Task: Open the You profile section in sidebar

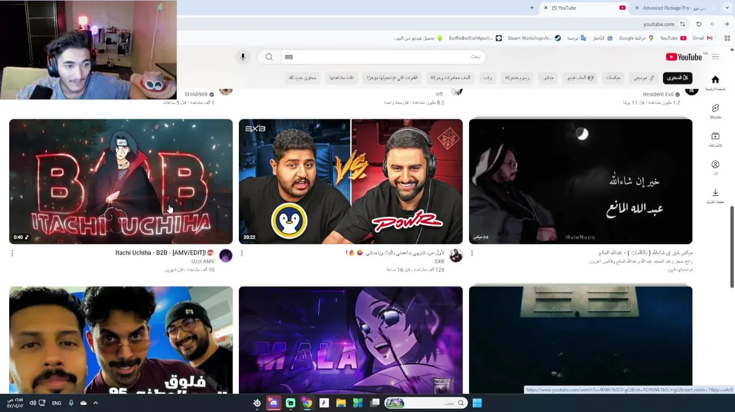Action: tap(715, 168)
